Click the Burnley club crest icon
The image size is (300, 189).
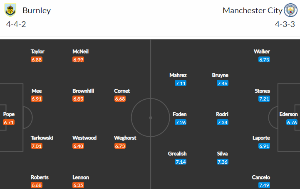[10, 10]
